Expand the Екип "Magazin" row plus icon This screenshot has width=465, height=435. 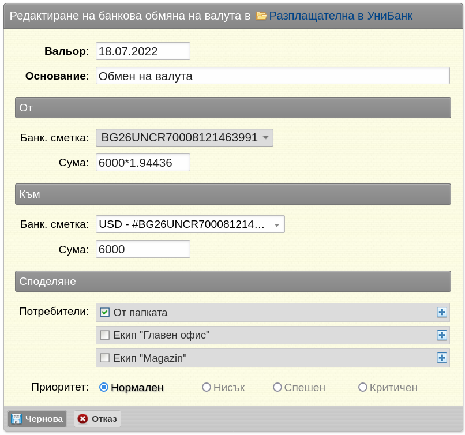click(442, 358)
